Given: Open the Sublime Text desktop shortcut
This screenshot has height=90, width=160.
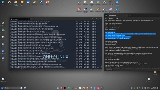Looking at the screenshot, I should click(x=98, y=9).
